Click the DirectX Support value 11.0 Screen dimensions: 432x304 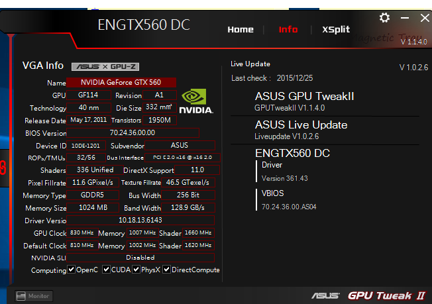pos(197,170)
